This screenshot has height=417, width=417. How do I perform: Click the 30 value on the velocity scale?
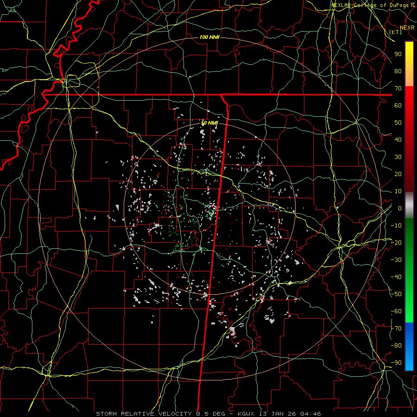tap(398, 157)
